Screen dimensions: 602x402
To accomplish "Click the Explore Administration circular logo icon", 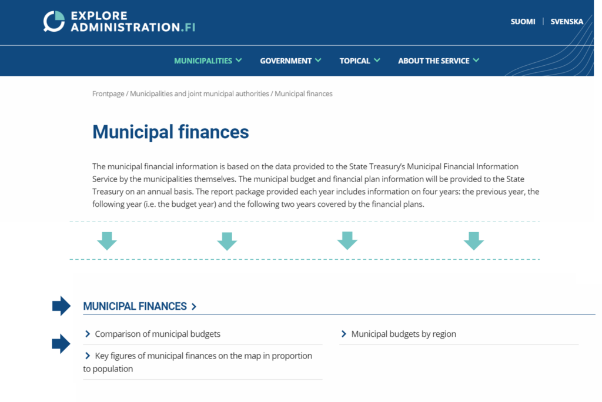I will (53, 21).
